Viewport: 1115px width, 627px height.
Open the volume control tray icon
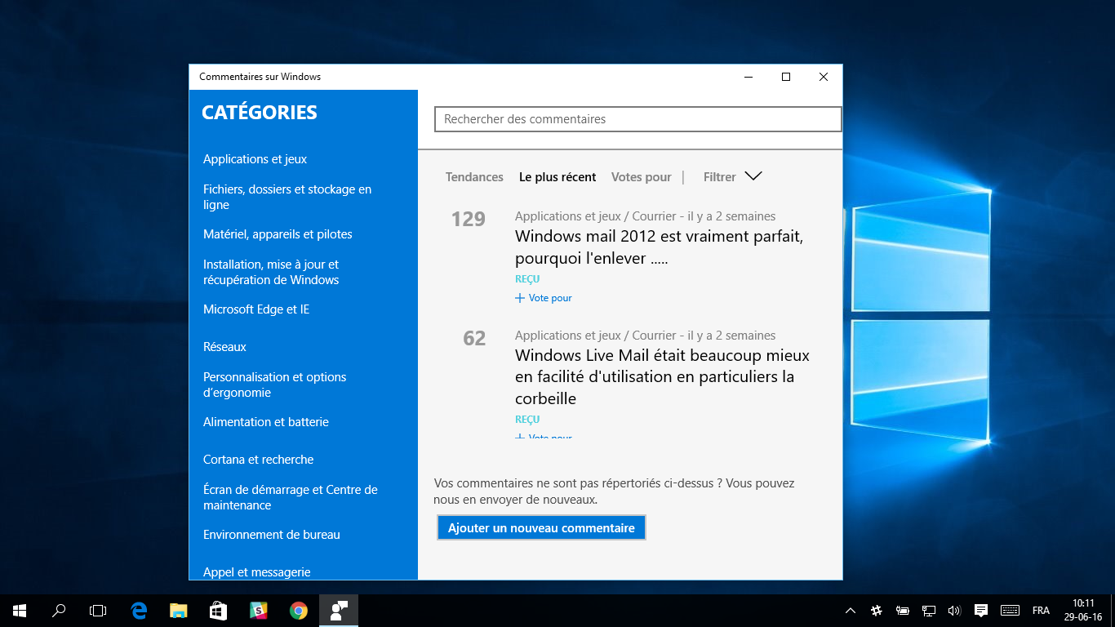[954, 611]
